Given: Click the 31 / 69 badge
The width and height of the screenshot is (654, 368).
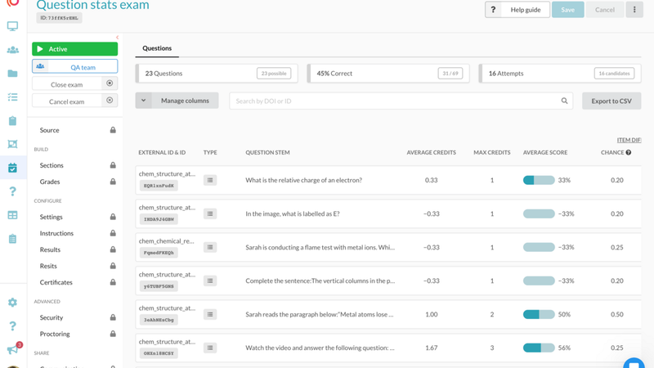Looking at the screenshot, I should coord(450,74).
